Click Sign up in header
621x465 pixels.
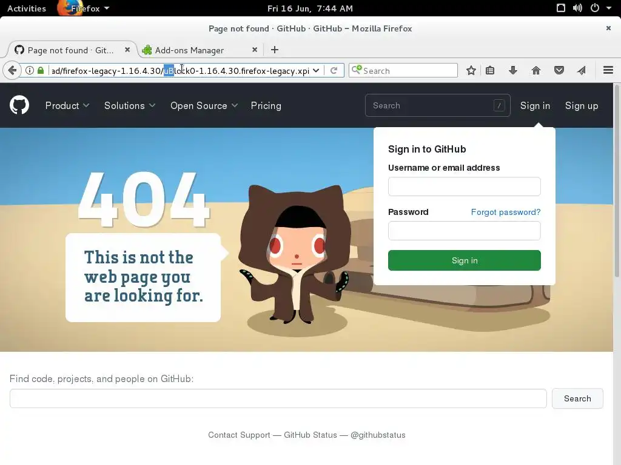[582, 105]
